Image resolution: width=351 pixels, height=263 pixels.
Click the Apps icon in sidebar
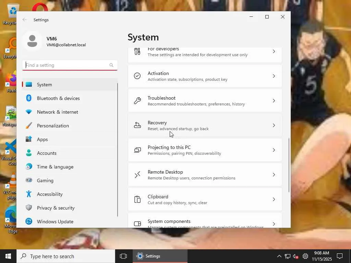[x=29, y=139]
